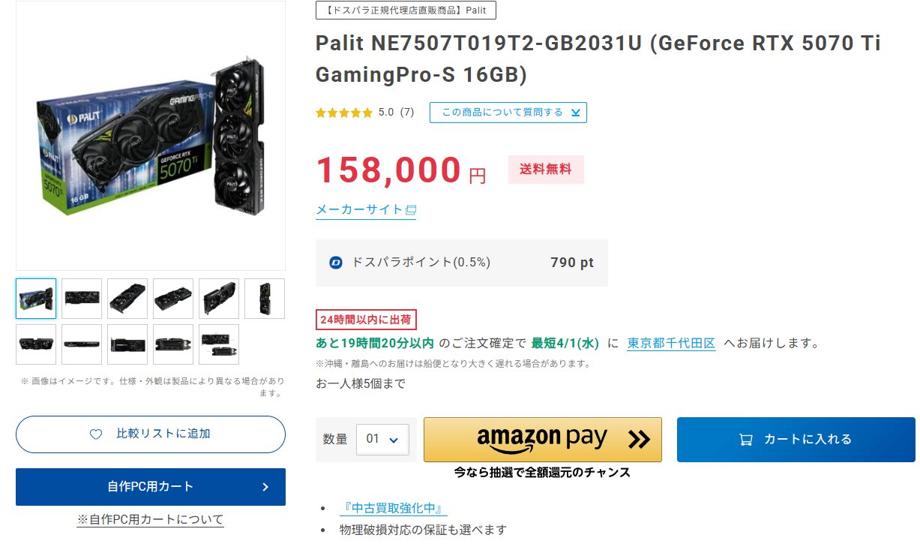Add product to 比較リストに追加

tap(151, 434)
